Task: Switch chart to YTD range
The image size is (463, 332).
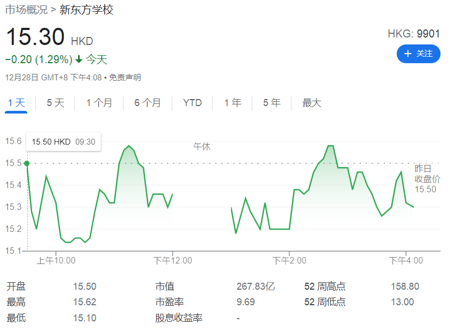Action: tap(192, 103)
